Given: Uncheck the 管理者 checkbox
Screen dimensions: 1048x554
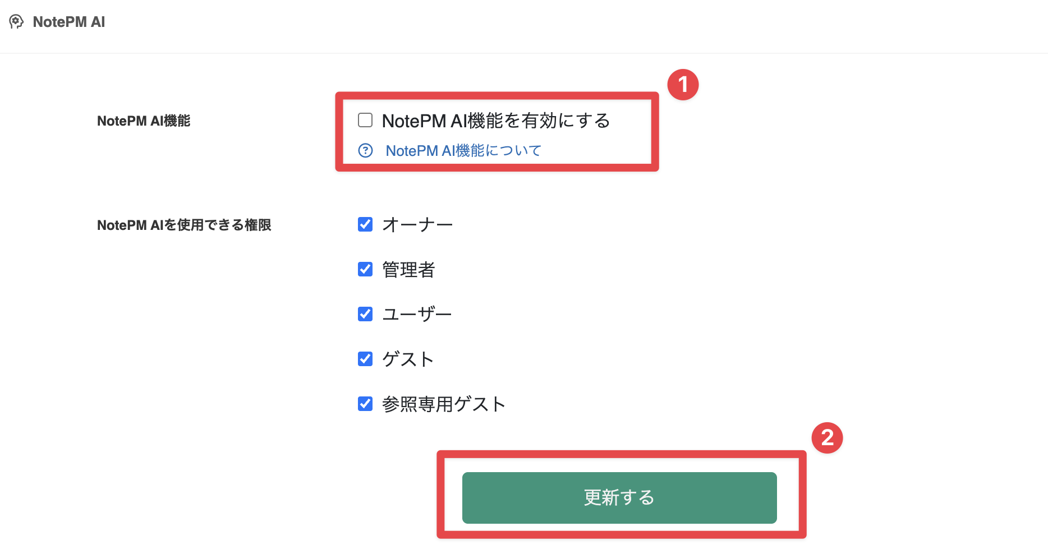Looking at the screenshot, I should pyautogui.click(x=365, y=269).
